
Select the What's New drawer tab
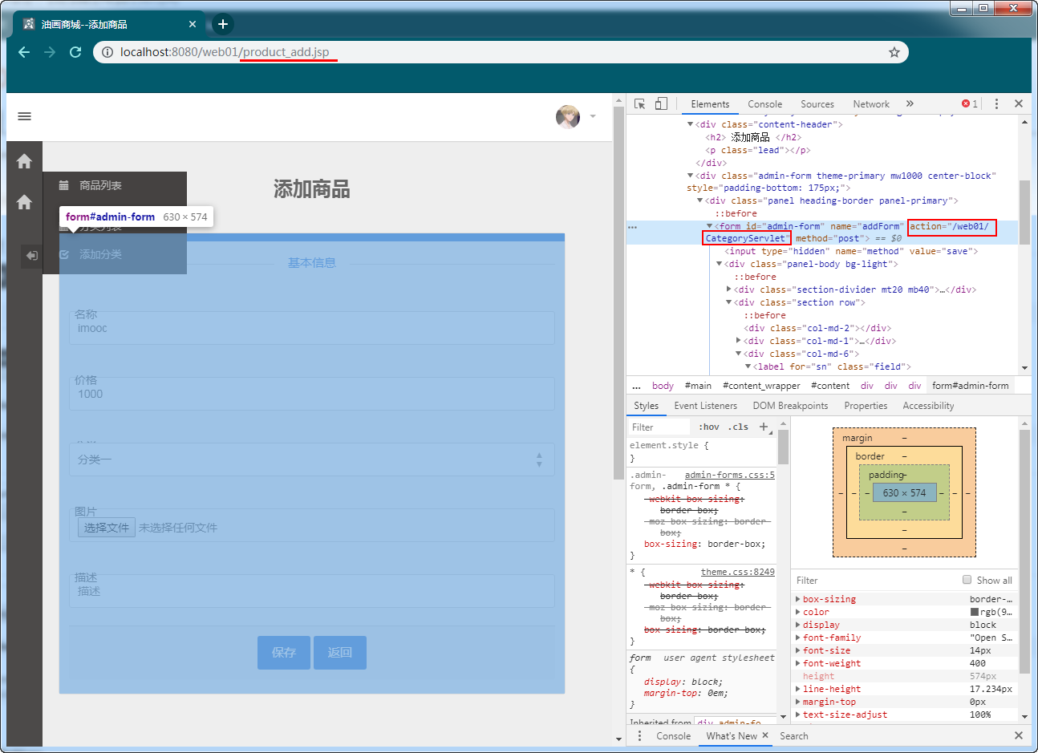(x=731, y=736)
